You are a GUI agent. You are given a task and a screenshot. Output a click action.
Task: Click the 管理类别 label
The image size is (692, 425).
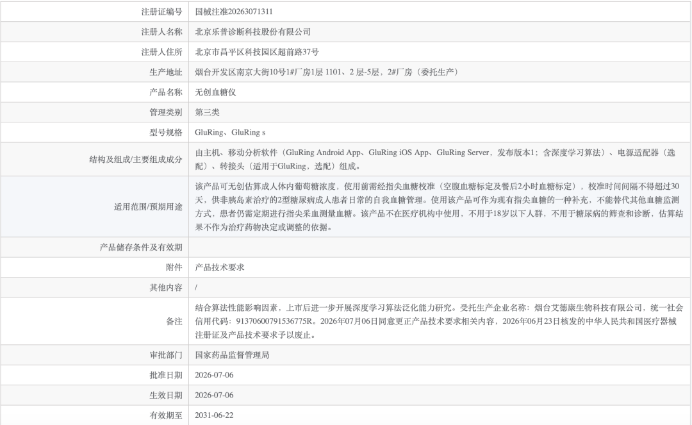coord(165,112)
